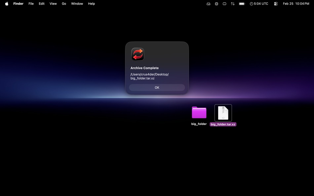Click the network arrows icon in menu bar
The image size is (314, 196).
(x=232, y=4)
